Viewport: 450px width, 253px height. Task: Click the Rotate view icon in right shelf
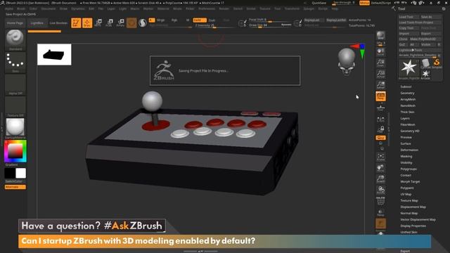[380, 190]
